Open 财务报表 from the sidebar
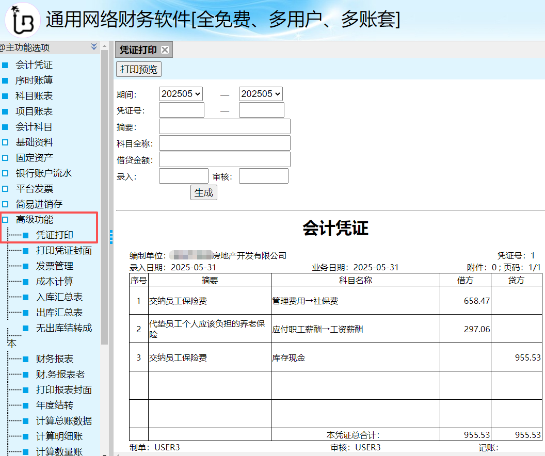 [54, 359]
